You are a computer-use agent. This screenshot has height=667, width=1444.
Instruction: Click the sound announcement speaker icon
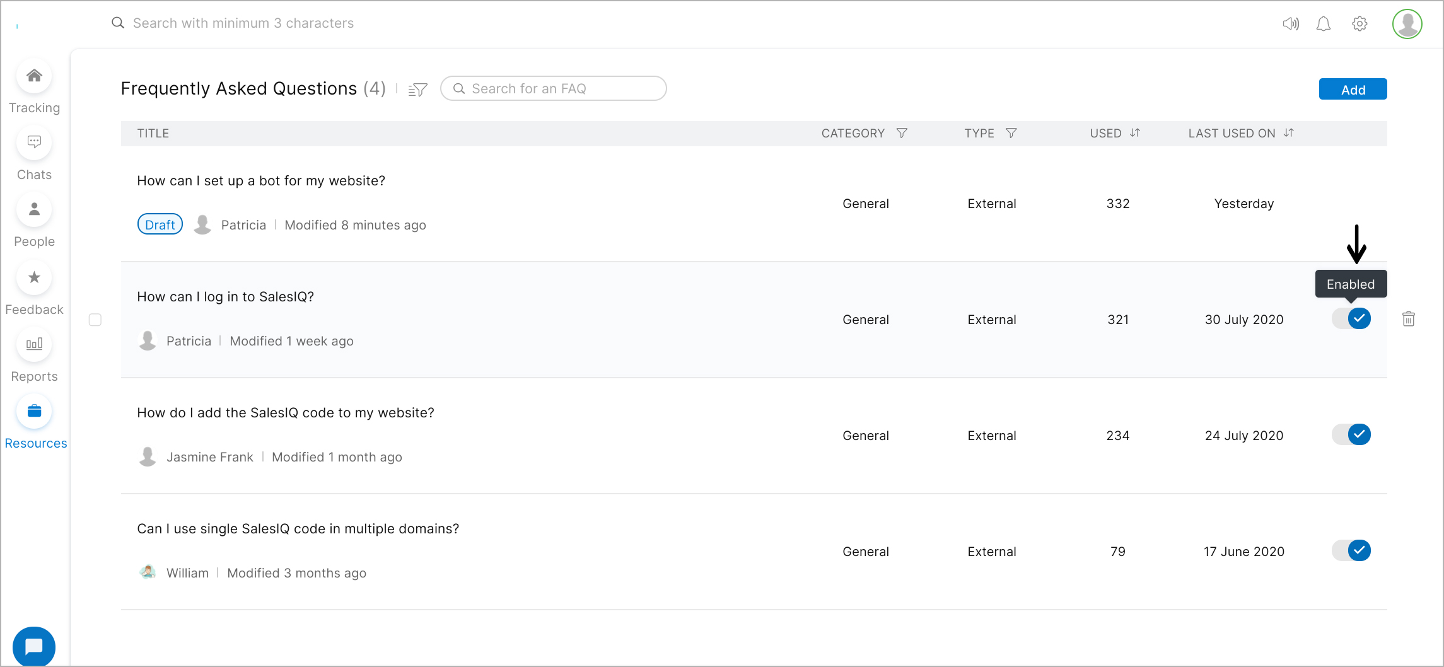pos(1290,24)
